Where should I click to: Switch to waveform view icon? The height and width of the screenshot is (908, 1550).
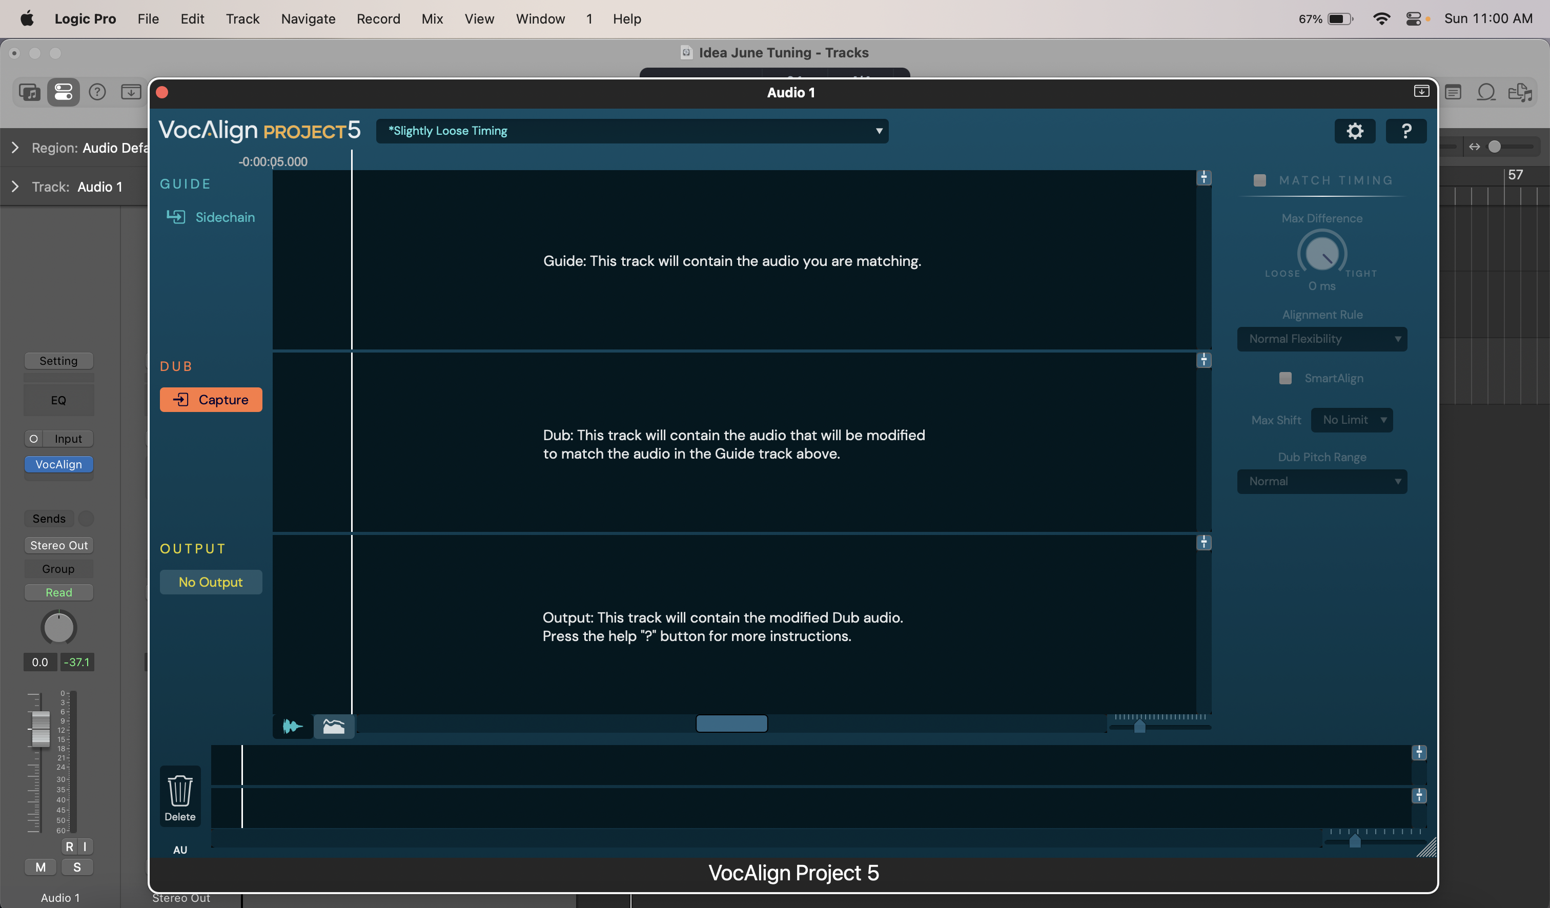coord(292,727)
